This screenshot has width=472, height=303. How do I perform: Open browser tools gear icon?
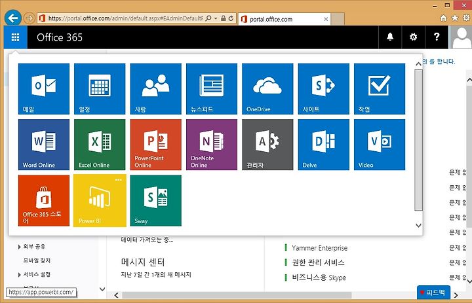click(x=466, y=18)
